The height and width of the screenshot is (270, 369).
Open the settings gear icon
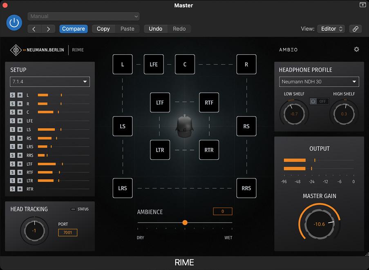[x=356, y=49]
